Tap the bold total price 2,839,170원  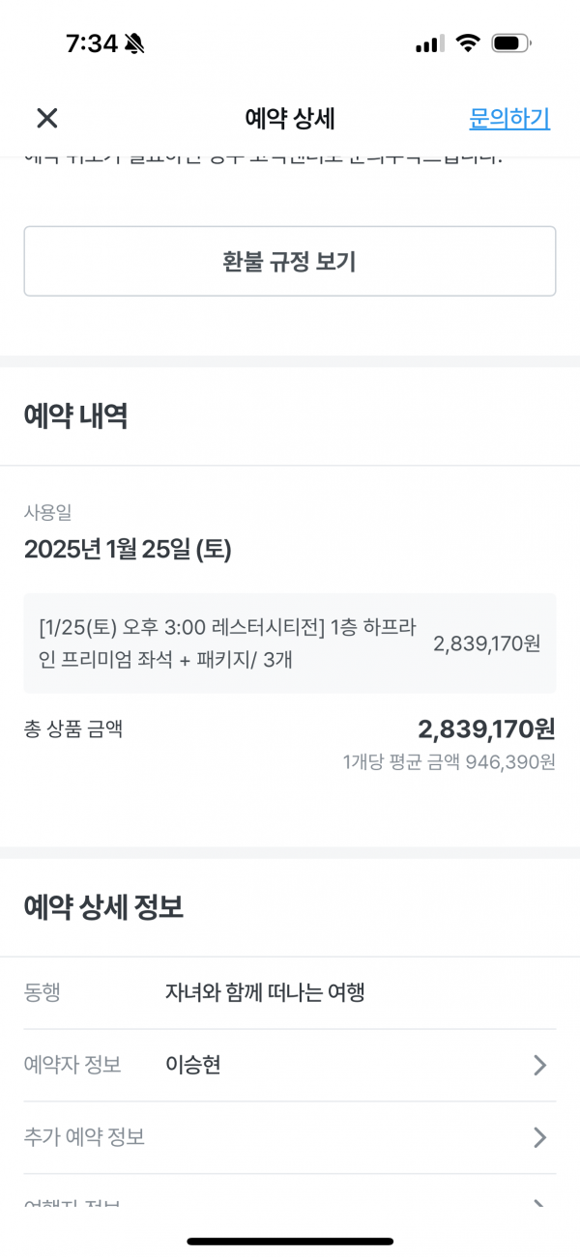486,728
